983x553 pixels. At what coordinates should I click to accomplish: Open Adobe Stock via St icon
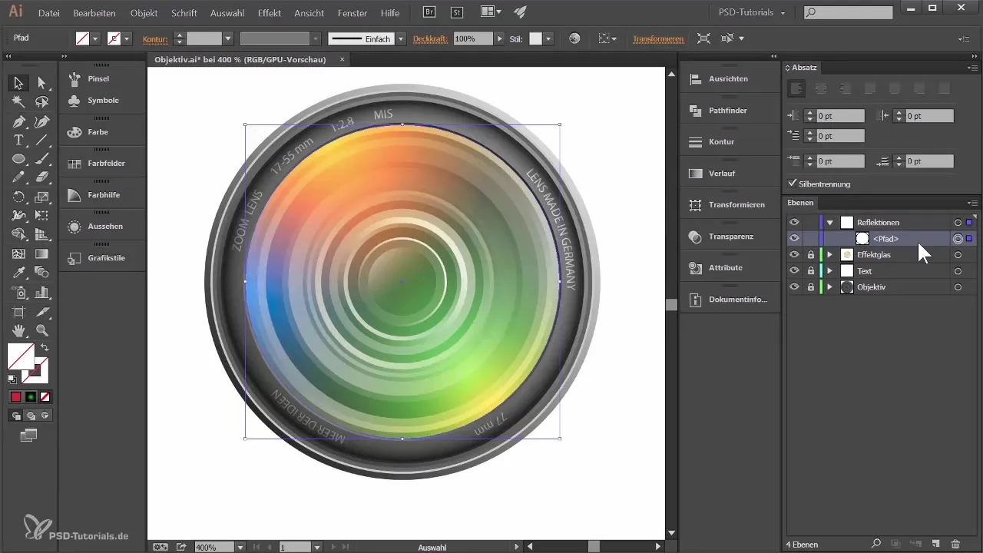pyautogui.click(x=457, y=12)
